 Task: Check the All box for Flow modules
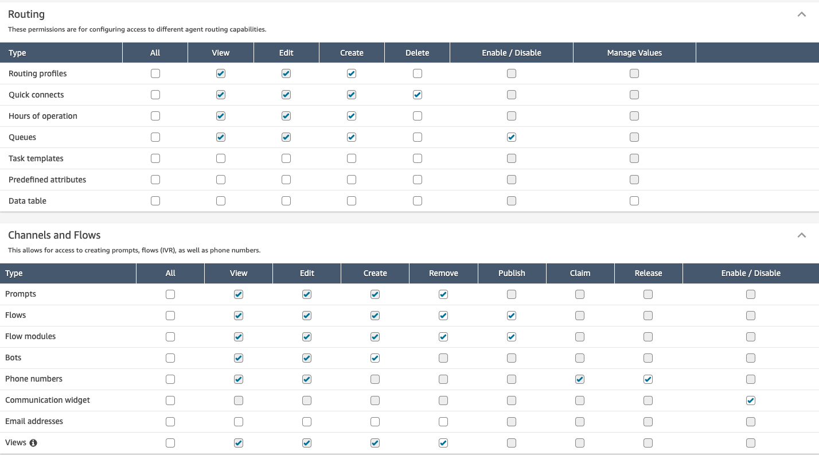pos(170,337)
